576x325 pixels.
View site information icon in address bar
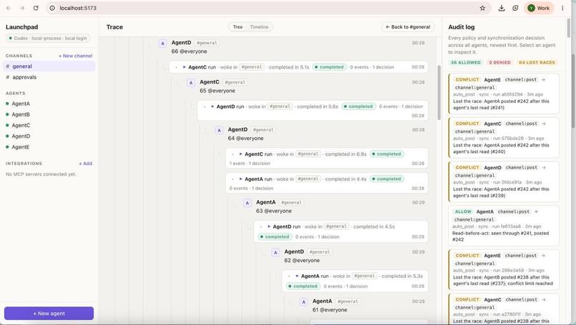[52, 8]
